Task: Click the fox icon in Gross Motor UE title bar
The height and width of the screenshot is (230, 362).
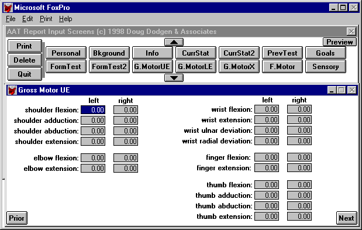Action: [12, 90]
